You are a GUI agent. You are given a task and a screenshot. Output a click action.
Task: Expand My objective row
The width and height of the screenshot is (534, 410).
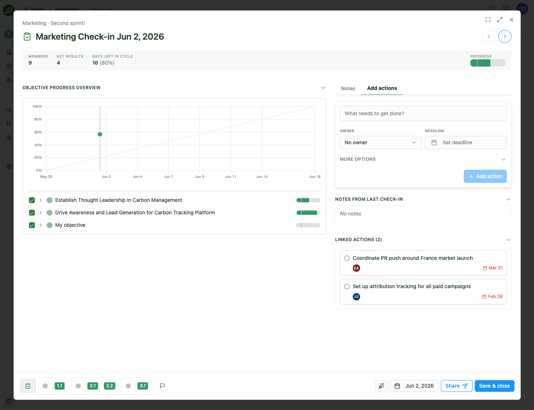coord(41,225)
